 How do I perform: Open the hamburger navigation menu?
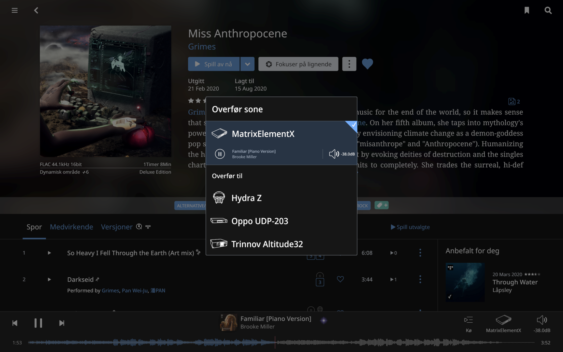click(x=15, y=10)
